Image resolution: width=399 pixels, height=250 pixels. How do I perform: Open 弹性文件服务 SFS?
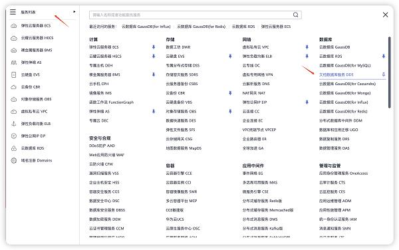180,130
